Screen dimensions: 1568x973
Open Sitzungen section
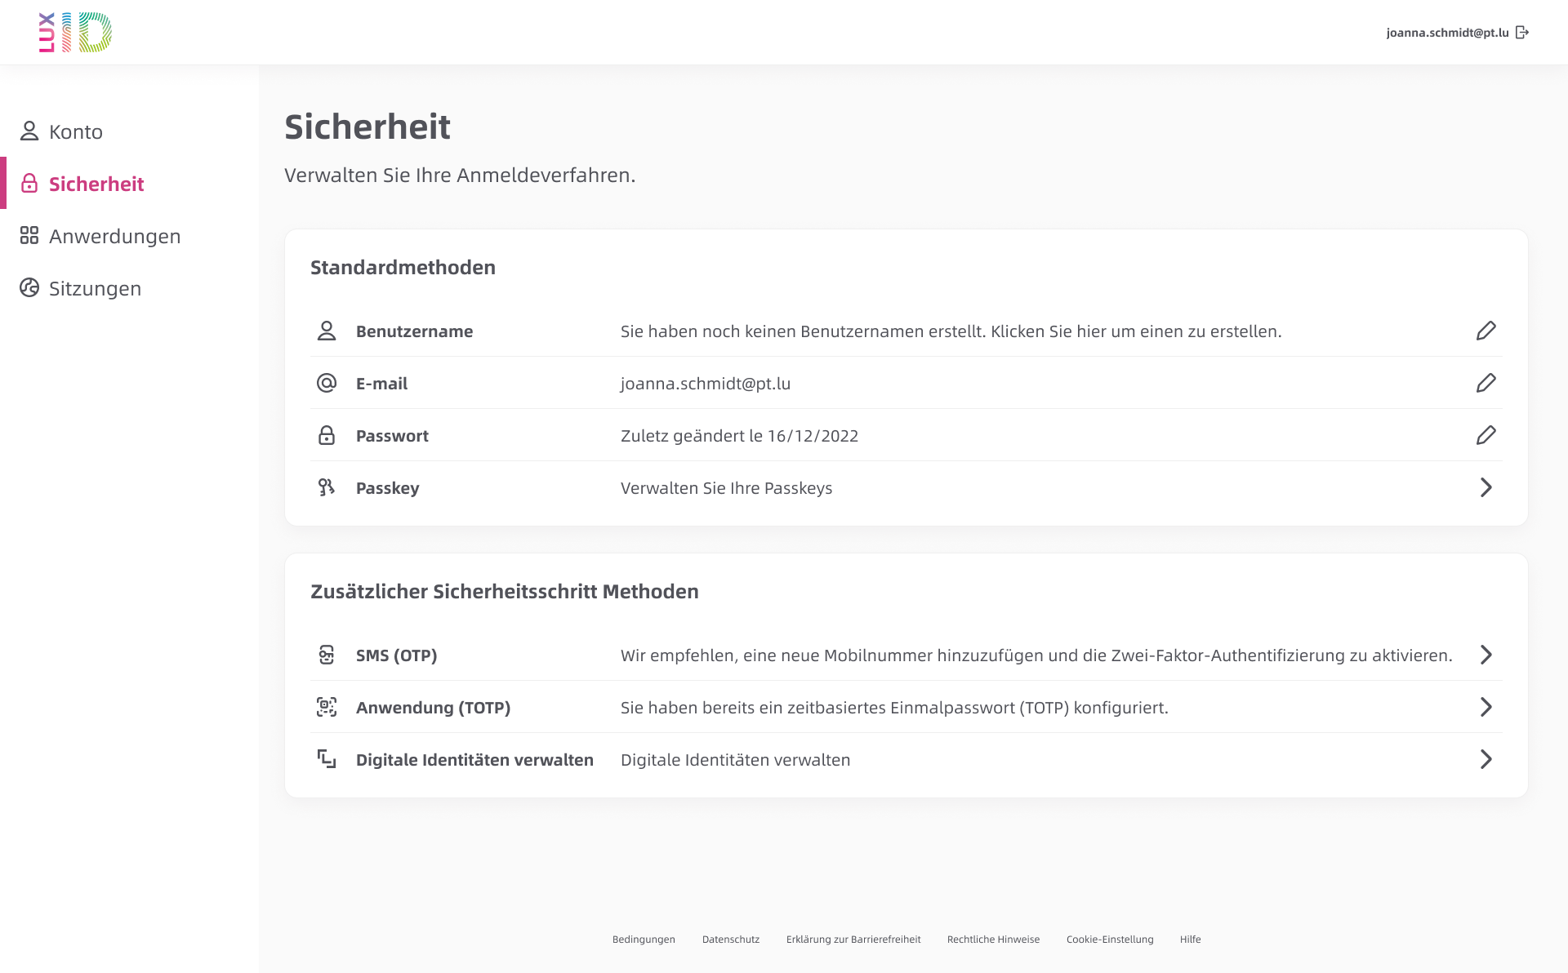point(129,288)
